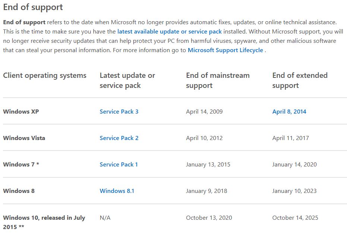The width and height of the screenshot is (347, 235).
Task: Select the Client operating systems column header
Action: pos(45,76)
